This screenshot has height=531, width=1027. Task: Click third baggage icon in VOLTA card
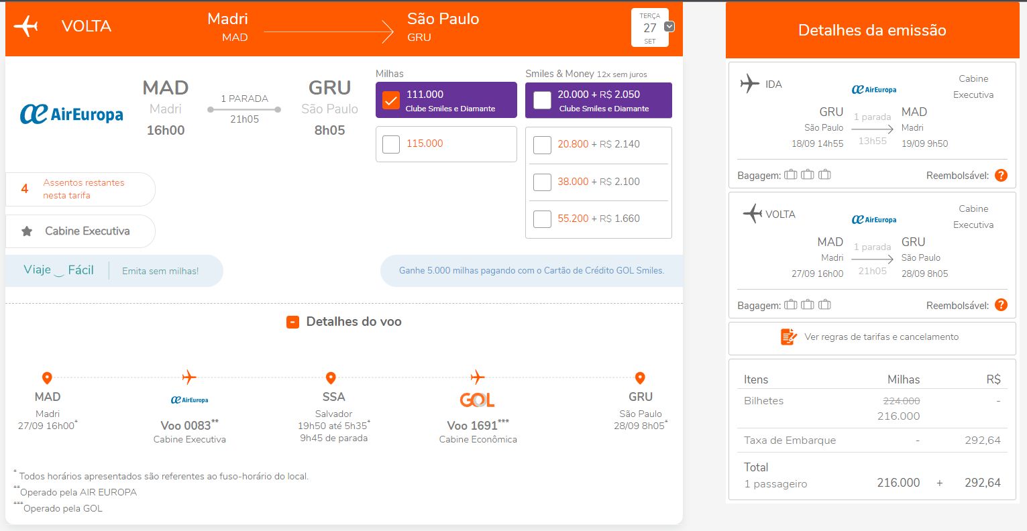(x=824, y=305)
